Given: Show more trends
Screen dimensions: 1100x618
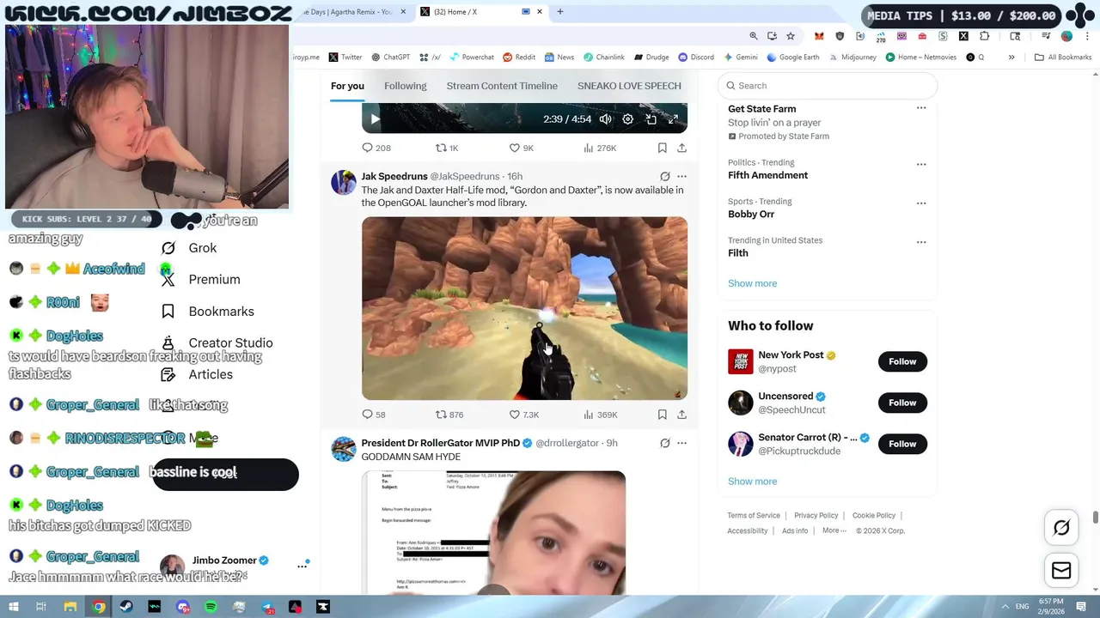Looking at the screenshot, I should tap(752, 283).
